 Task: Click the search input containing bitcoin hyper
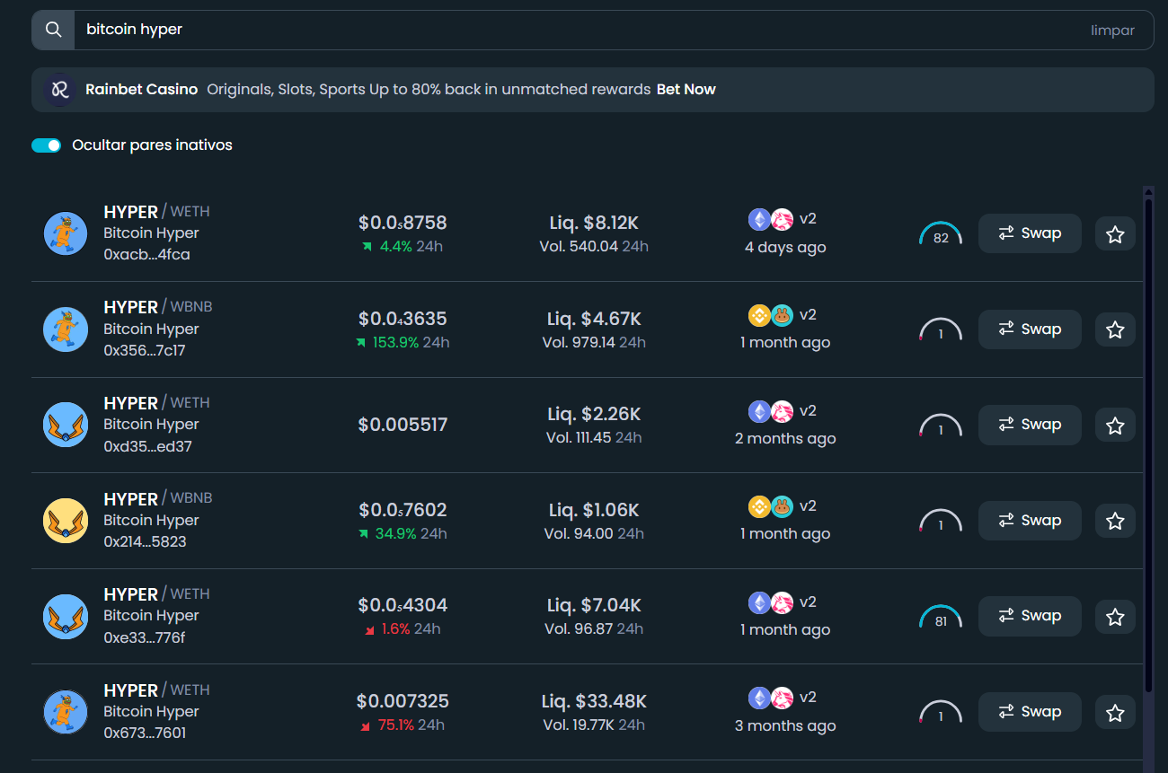(359, 30)
